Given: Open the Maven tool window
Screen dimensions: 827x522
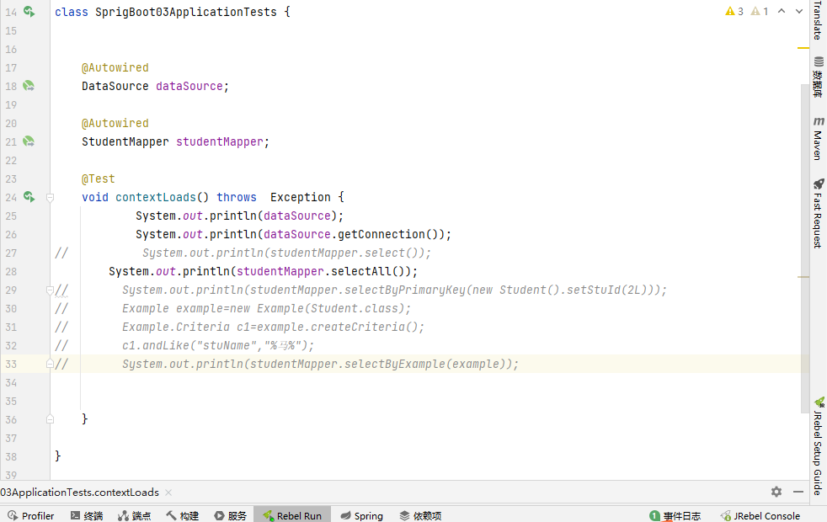Looking at the screenshot, I should [818, 139].
